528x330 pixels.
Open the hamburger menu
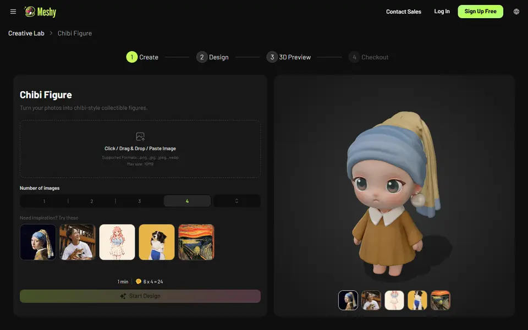pyautogui.click(x=13, y=12)
